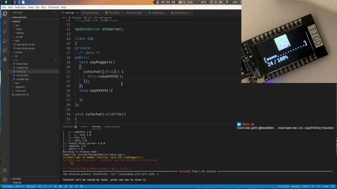Expand the include folder

point(34,52)
